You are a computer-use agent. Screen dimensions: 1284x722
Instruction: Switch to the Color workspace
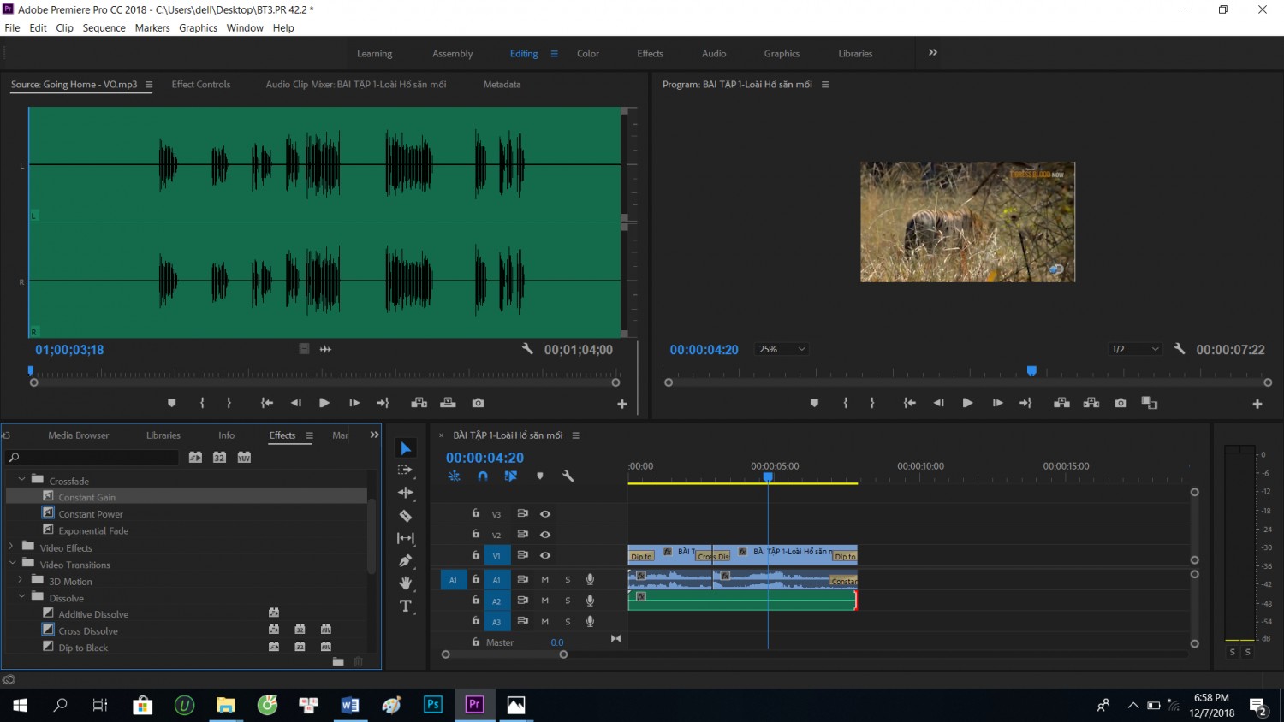tap(588, 54)
